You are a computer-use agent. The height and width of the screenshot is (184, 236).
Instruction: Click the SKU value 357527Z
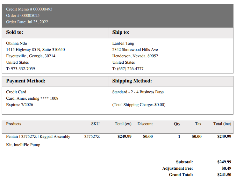[92, 137]
